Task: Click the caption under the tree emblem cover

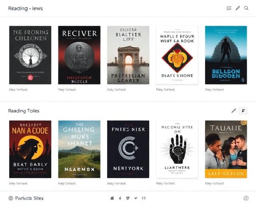Action: pyautogui.click(x=18, y=89)
